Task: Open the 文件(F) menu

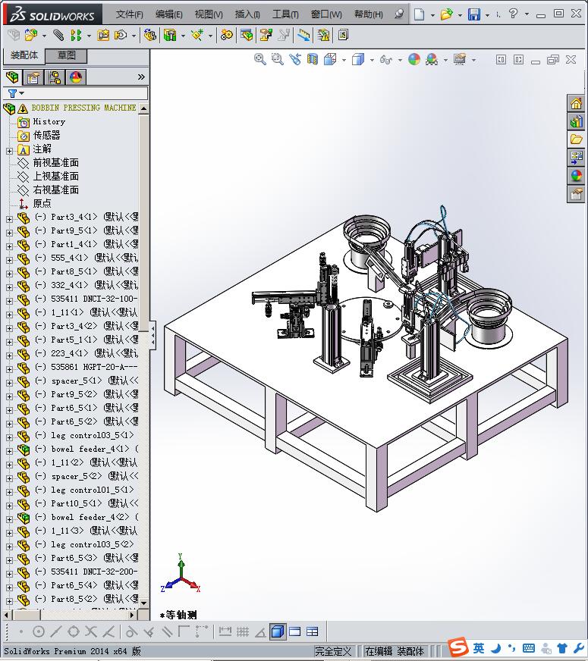Action: click(130, 14)
